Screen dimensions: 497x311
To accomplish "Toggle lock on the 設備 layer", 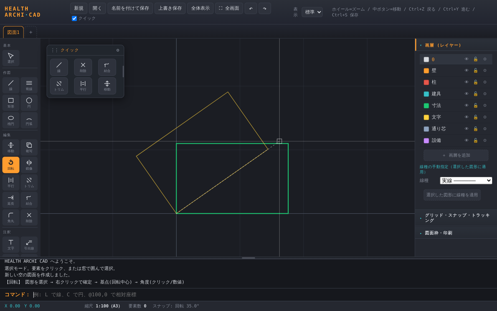I will point(476,141).
